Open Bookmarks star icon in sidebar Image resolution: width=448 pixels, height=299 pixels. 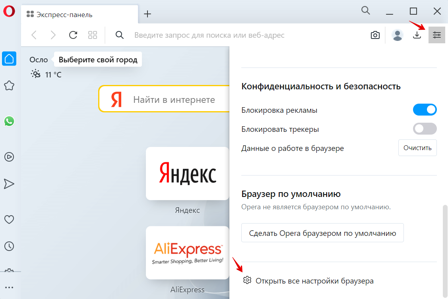9,85
